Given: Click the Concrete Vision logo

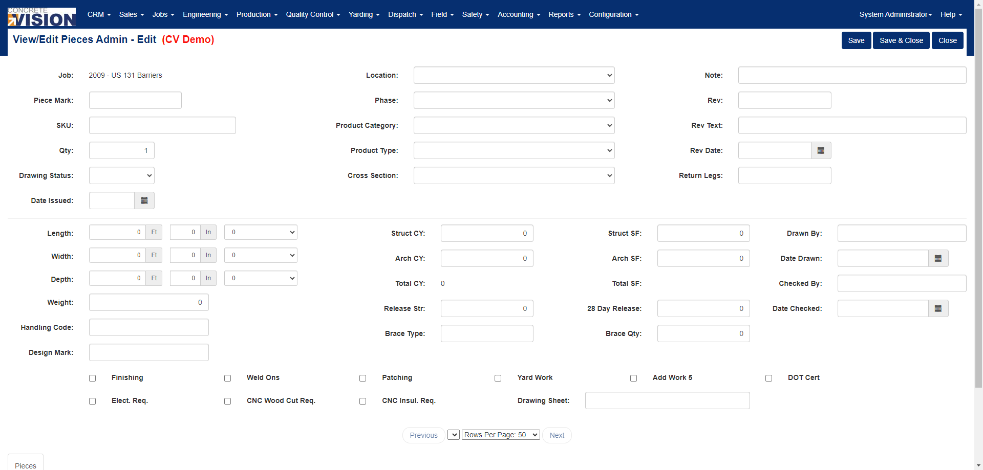Looking at the screenshot, I should 41,17.
